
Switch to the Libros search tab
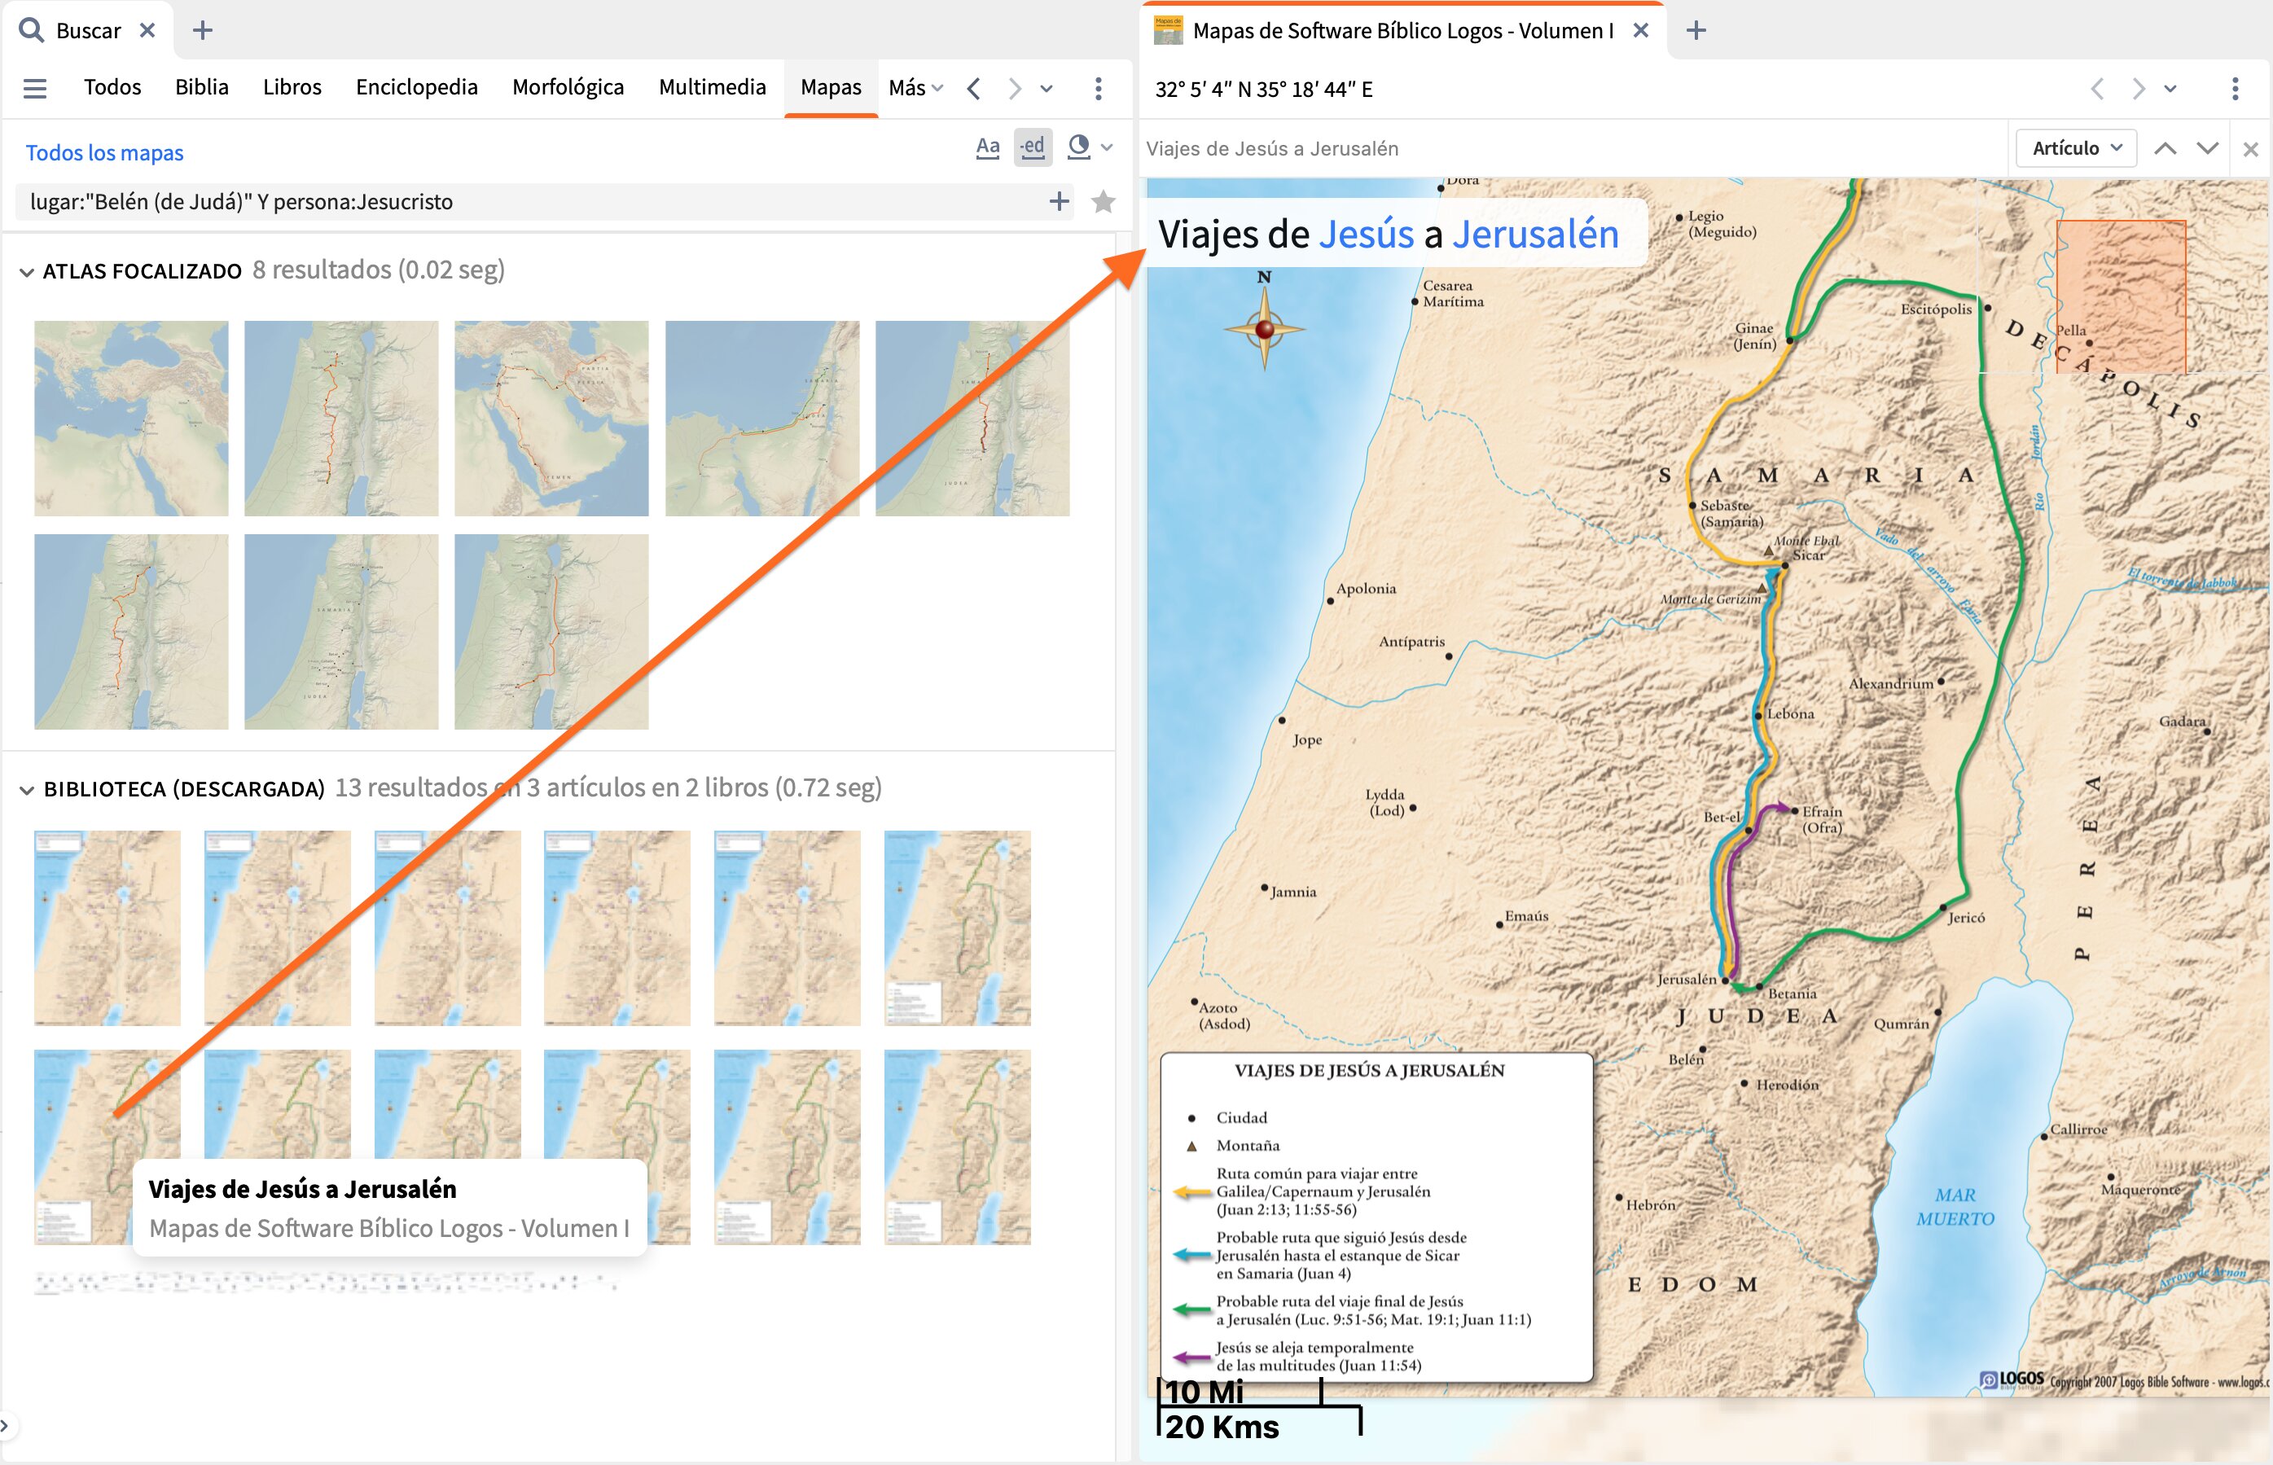(292, 87)
